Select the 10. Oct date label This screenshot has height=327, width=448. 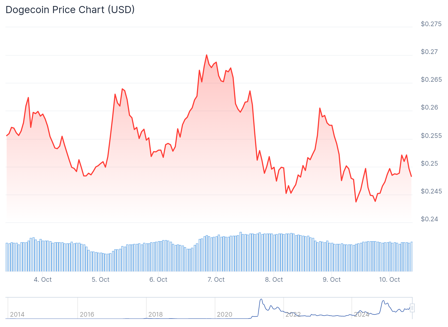389,280
